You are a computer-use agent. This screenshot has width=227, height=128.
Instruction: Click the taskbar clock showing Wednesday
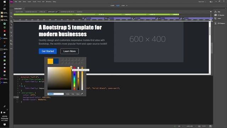(5, 118)
